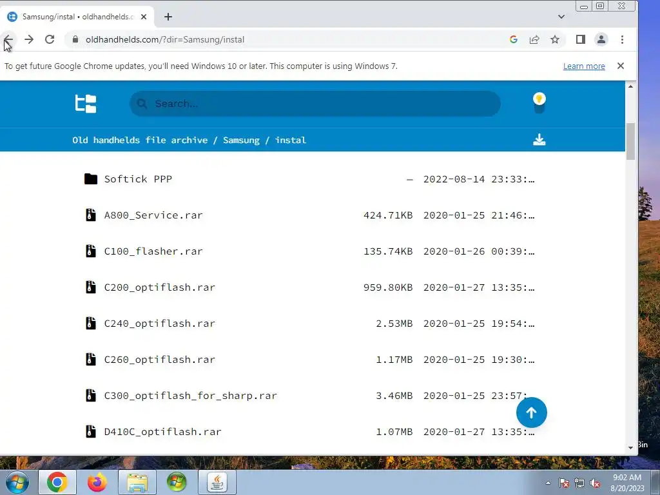Pick the archive icon beside C100_flasher.rar
This screenshot has width=660, height=495.
pos(90,251)
